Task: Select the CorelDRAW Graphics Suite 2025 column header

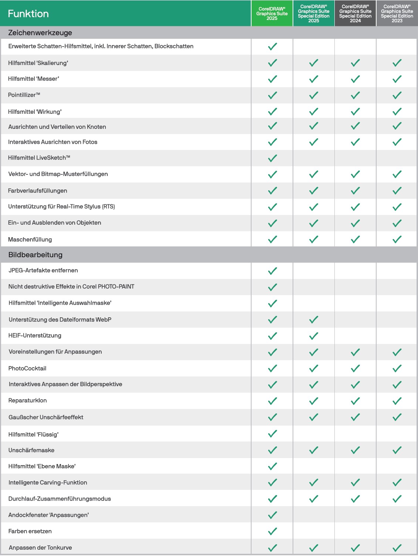Action: pos(272,14)
